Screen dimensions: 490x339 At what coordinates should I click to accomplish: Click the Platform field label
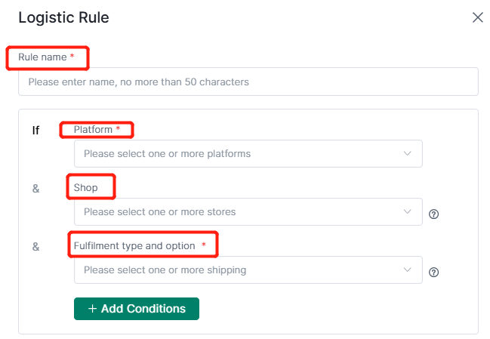point(93,129)
